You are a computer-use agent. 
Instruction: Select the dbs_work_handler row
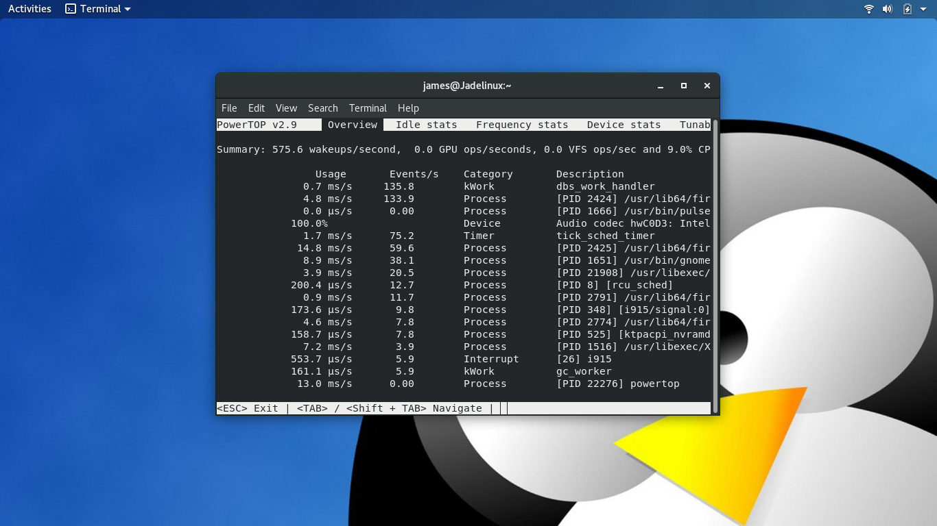[464, 186]
